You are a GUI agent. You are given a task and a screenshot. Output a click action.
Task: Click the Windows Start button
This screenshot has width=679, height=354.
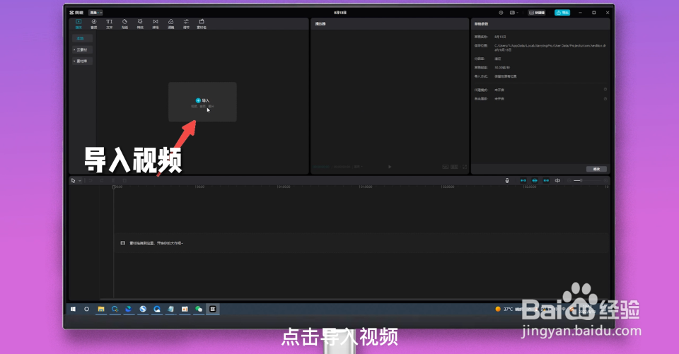[x=73, y=309]
